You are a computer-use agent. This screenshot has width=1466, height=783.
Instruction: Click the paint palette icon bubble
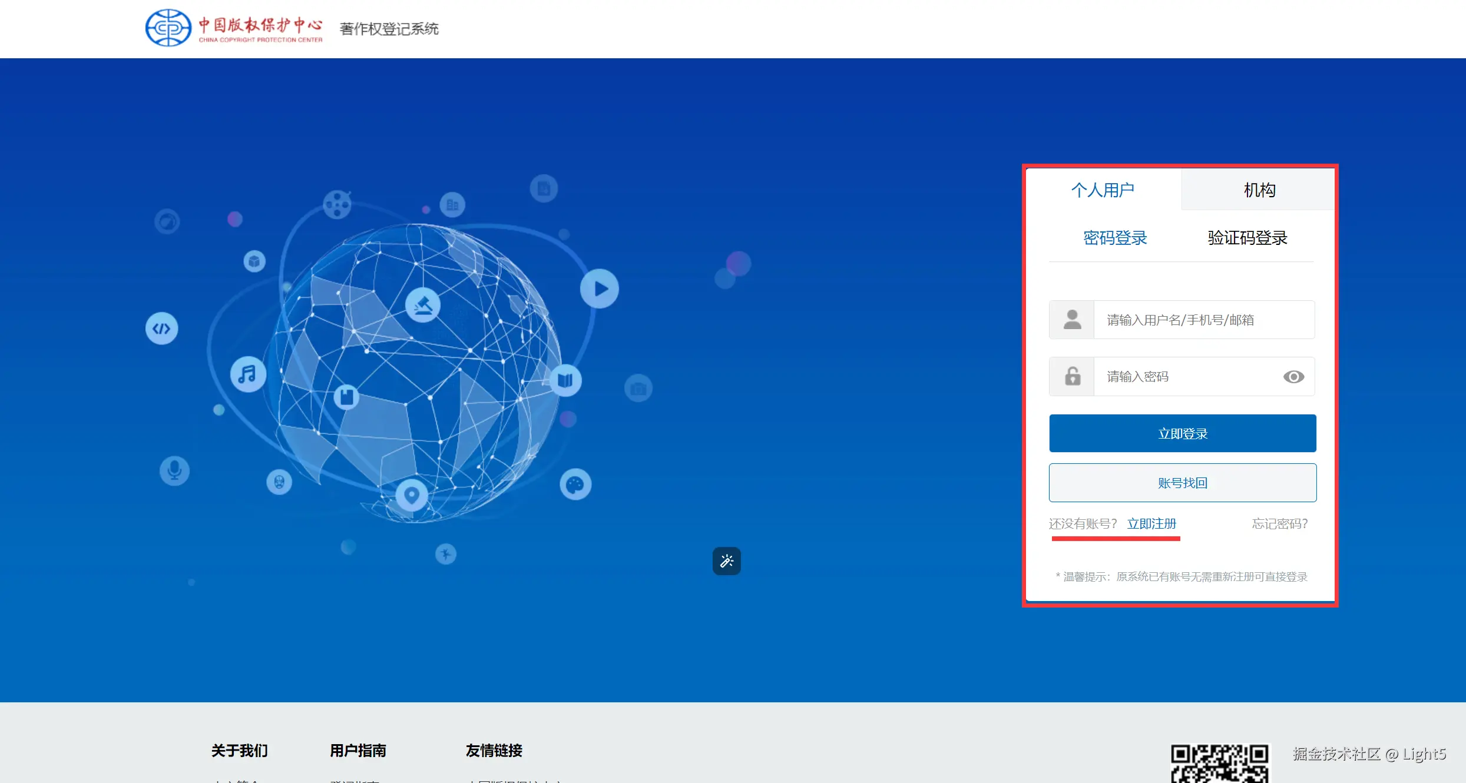click(x=575, y=485)
